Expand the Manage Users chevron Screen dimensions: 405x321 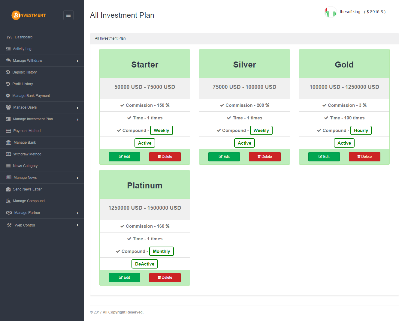tap(77, 108)
